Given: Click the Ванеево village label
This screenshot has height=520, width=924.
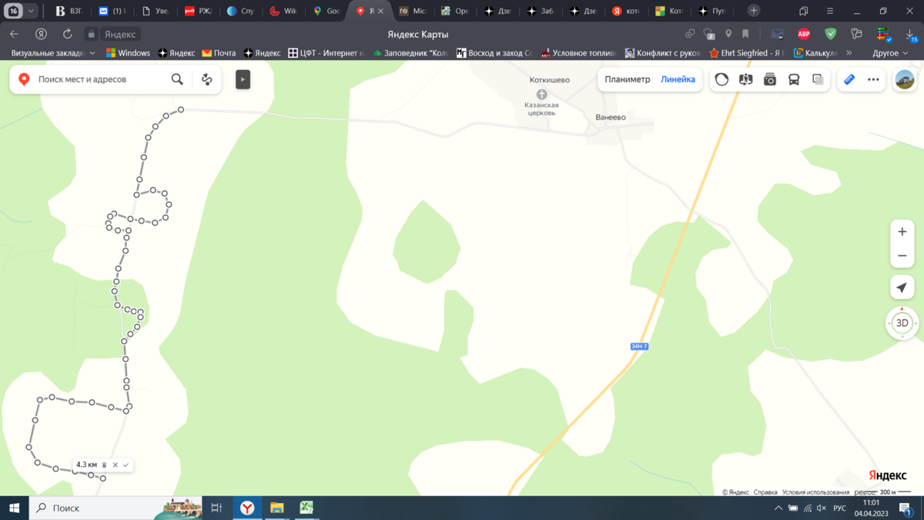Looking at the screenshot, I should pos(611,117).
